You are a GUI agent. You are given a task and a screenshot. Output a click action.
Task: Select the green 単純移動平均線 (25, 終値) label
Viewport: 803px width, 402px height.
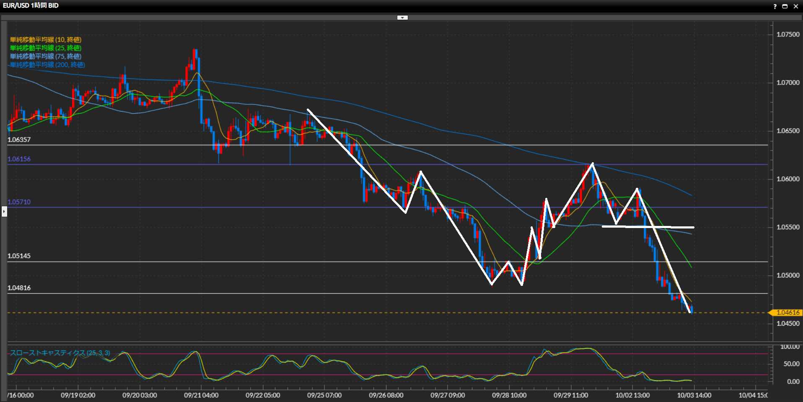pyautogui.click(x=46, y=48)
